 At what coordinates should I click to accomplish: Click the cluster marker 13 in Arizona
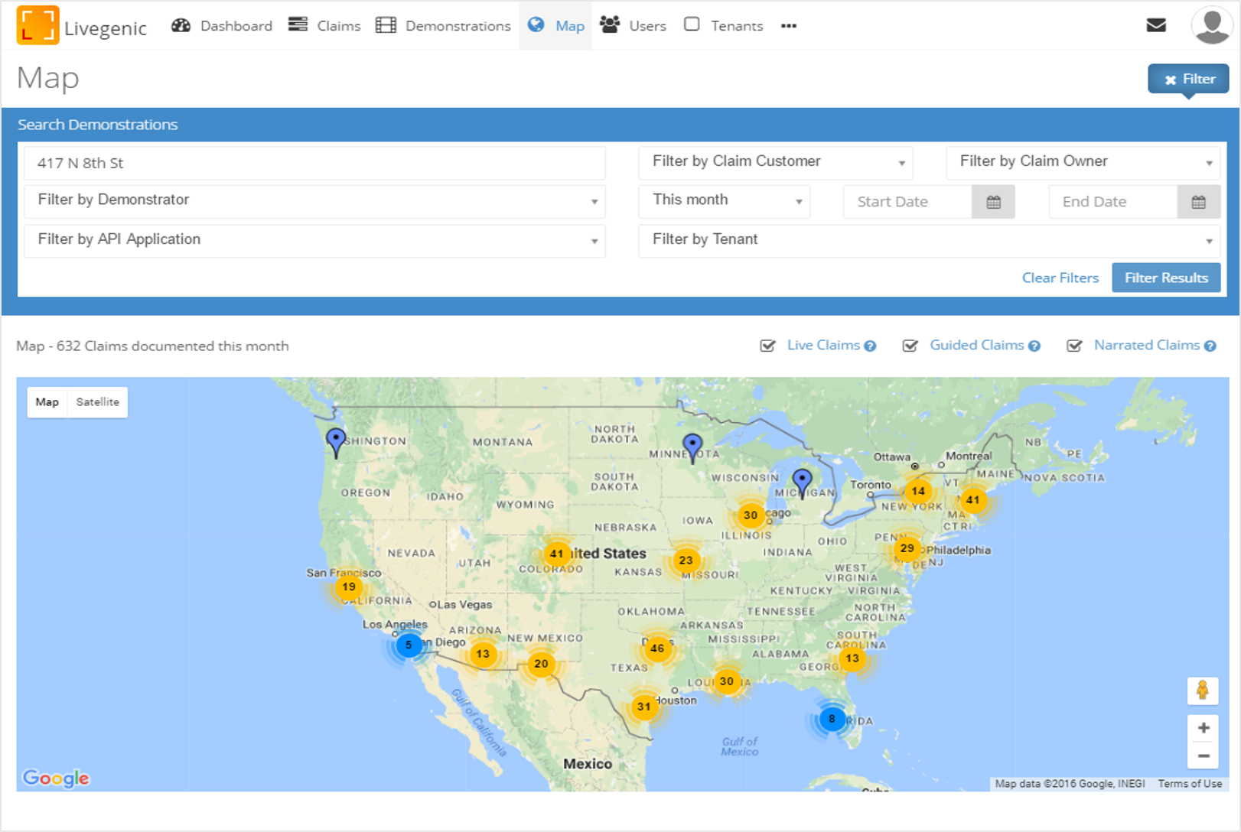[483, 654]
